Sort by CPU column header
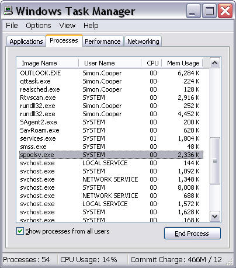This screenshot has width=236, height=268. click(x=151, y=63)
